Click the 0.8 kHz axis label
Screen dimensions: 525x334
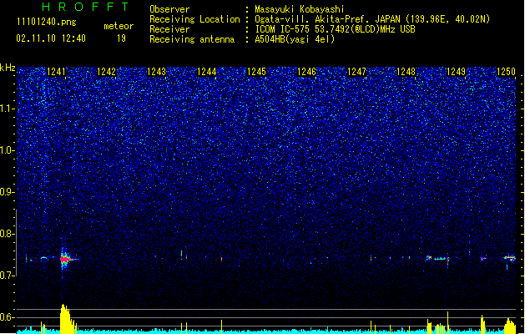pos(8,234)
